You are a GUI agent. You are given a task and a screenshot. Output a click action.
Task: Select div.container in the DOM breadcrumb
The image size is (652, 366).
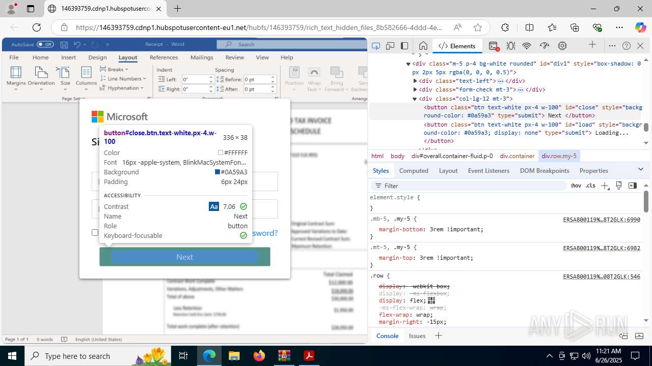pos(518,156)
